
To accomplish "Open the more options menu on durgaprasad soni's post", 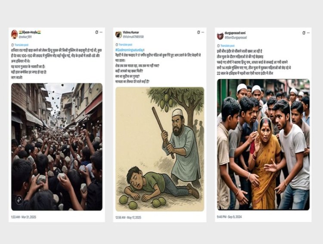I will point(308,33).
